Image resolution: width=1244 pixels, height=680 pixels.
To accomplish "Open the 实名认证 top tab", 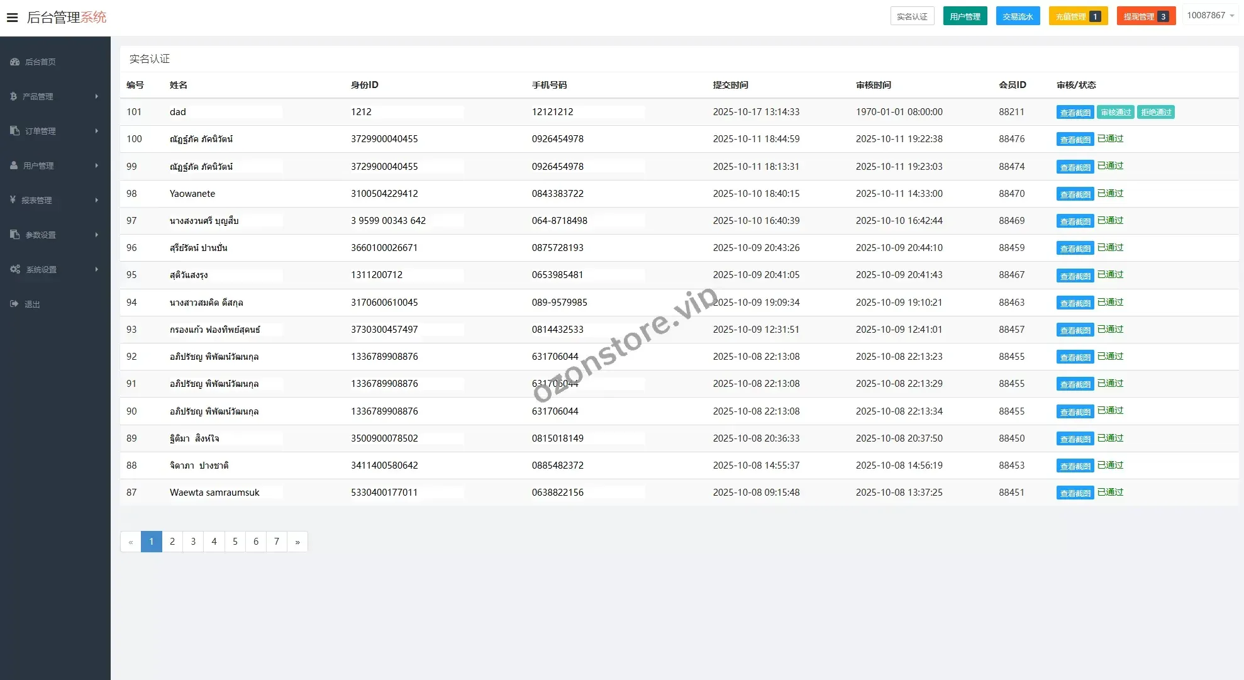I will (912, 16).
